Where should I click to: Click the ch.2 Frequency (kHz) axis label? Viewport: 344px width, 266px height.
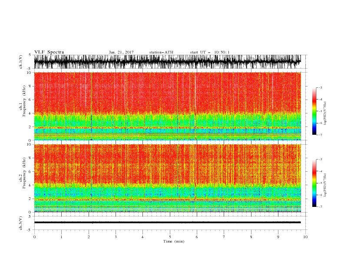coord(23,173)
